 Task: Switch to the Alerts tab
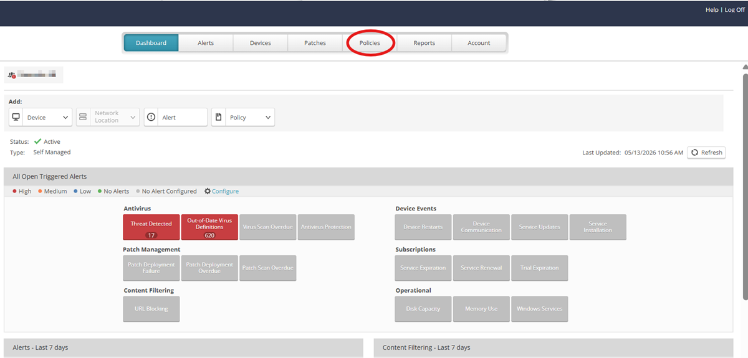click(206, 43)
